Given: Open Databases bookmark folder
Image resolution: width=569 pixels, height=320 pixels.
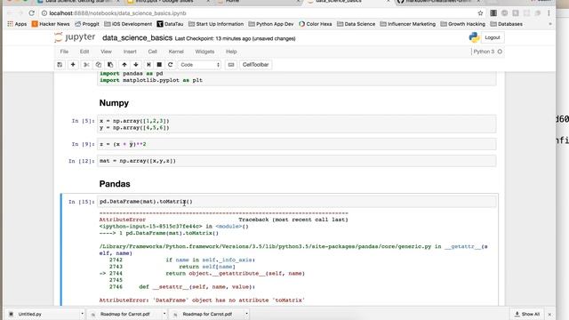Looking at the screenshot, I should click(506, 24).
